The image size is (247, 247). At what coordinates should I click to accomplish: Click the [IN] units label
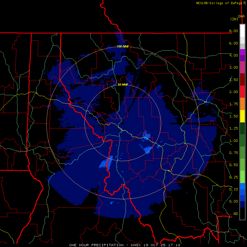tap(234, 19)
